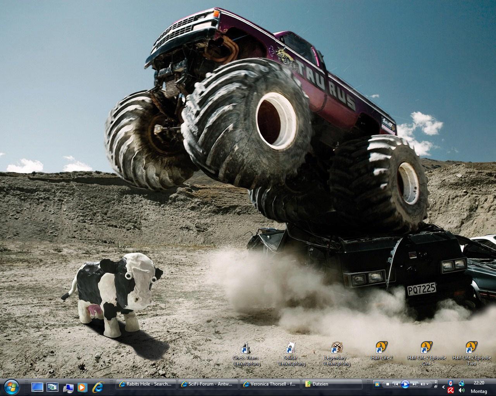Skip to next track in media toolbar
Image resolution: width=496 pixels, height=396 pixels.
[414, 384]
